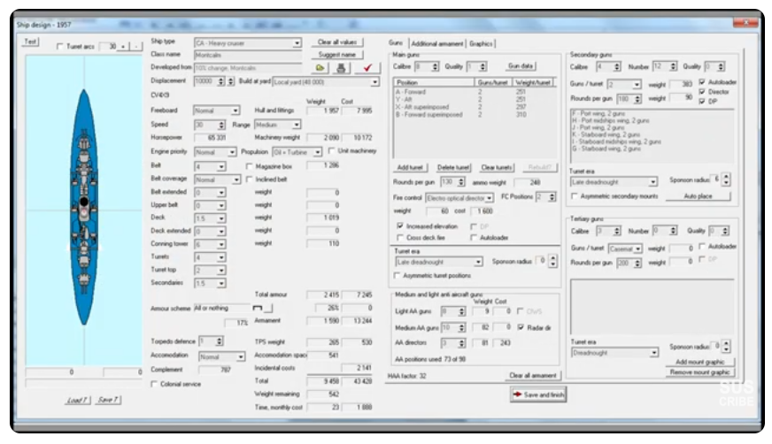Open the Range dropdown
Screen dimensions: 772x444
tap(297, 125)
